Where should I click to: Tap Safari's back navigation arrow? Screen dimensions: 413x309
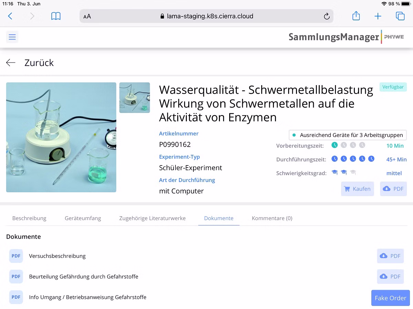pyautogui.click(x=10, y=16)
